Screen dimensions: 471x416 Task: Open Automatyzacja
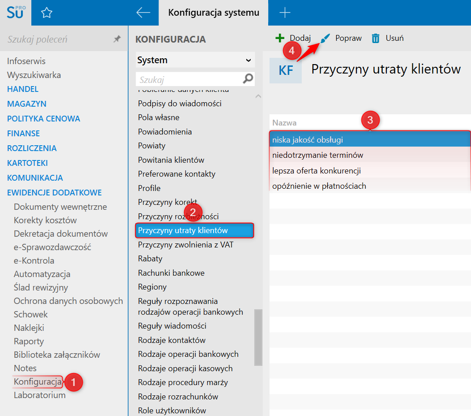(x=42, y=274)
